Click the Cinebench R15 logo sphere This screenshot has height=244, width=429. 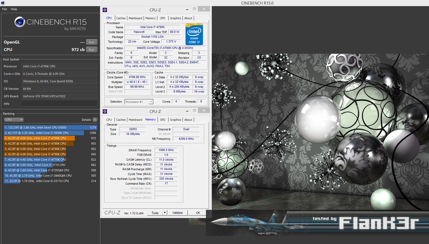tap(20, 22)
